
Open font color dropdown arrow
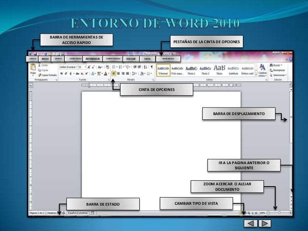click(109, 74)
